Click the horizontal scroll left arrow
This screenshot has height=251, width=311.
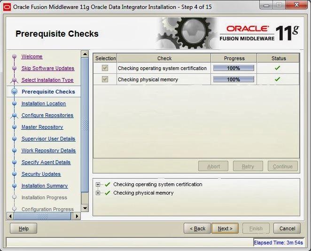tap(10, 216)
